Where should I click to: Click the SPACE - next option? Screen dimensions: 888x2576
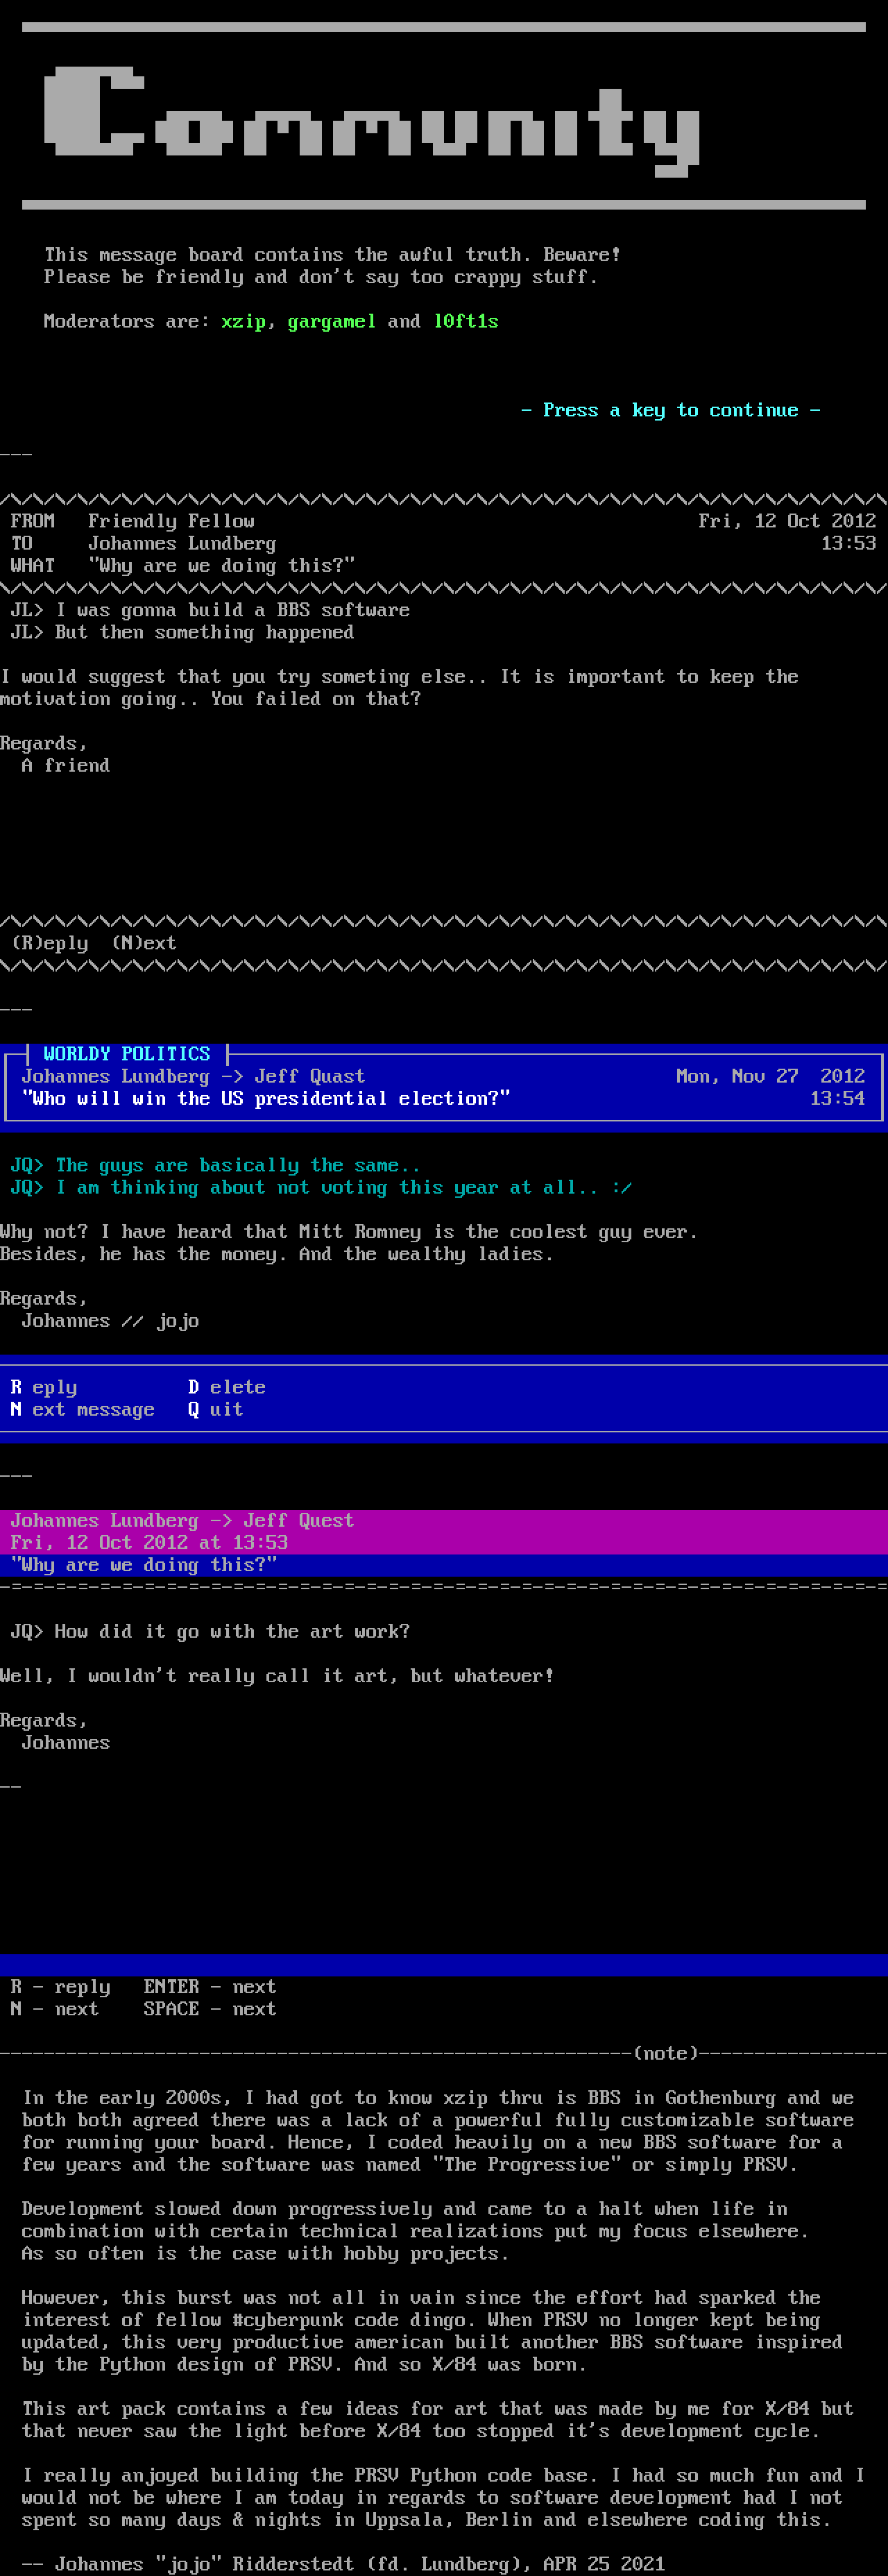(210, 2009)
